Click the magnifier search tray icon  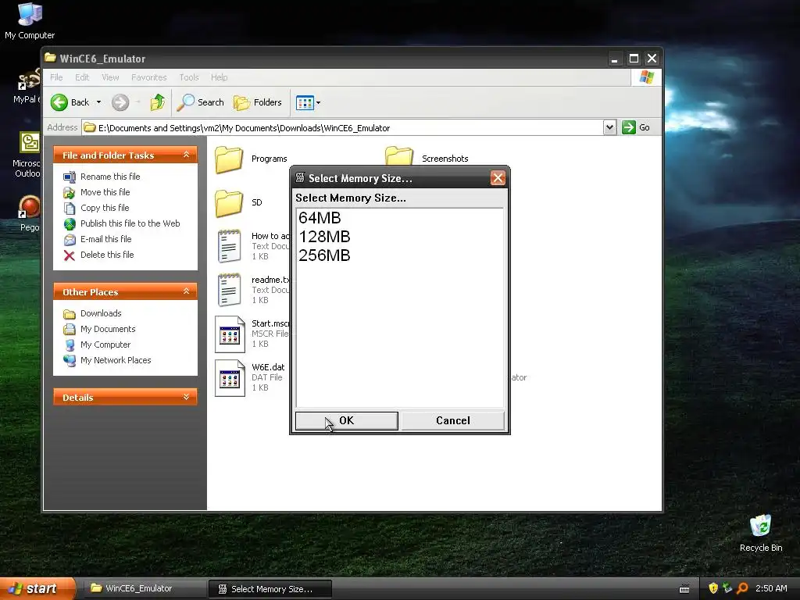pos(742,588)
